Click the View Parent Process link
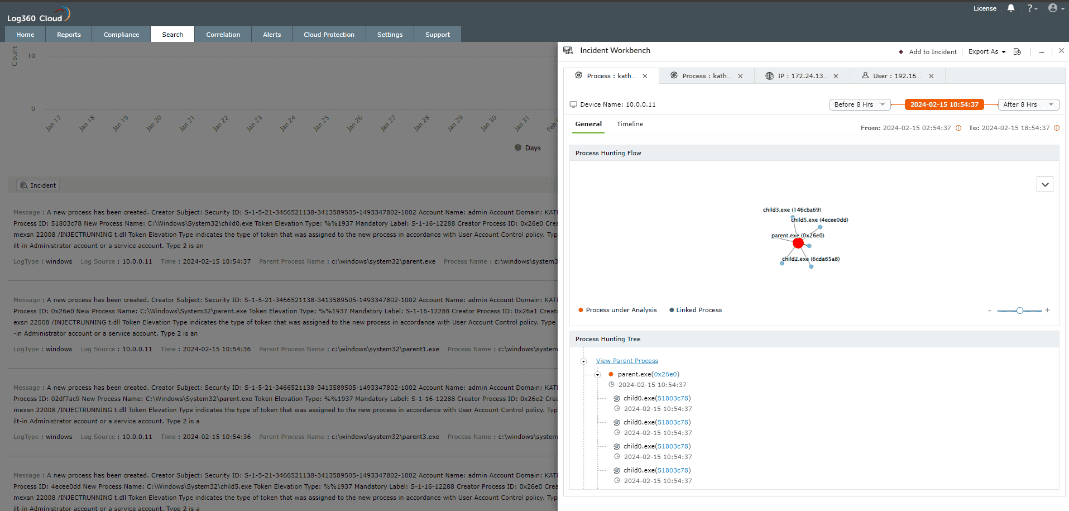Viewport: 1069px width, 511px height. (627, 361)
